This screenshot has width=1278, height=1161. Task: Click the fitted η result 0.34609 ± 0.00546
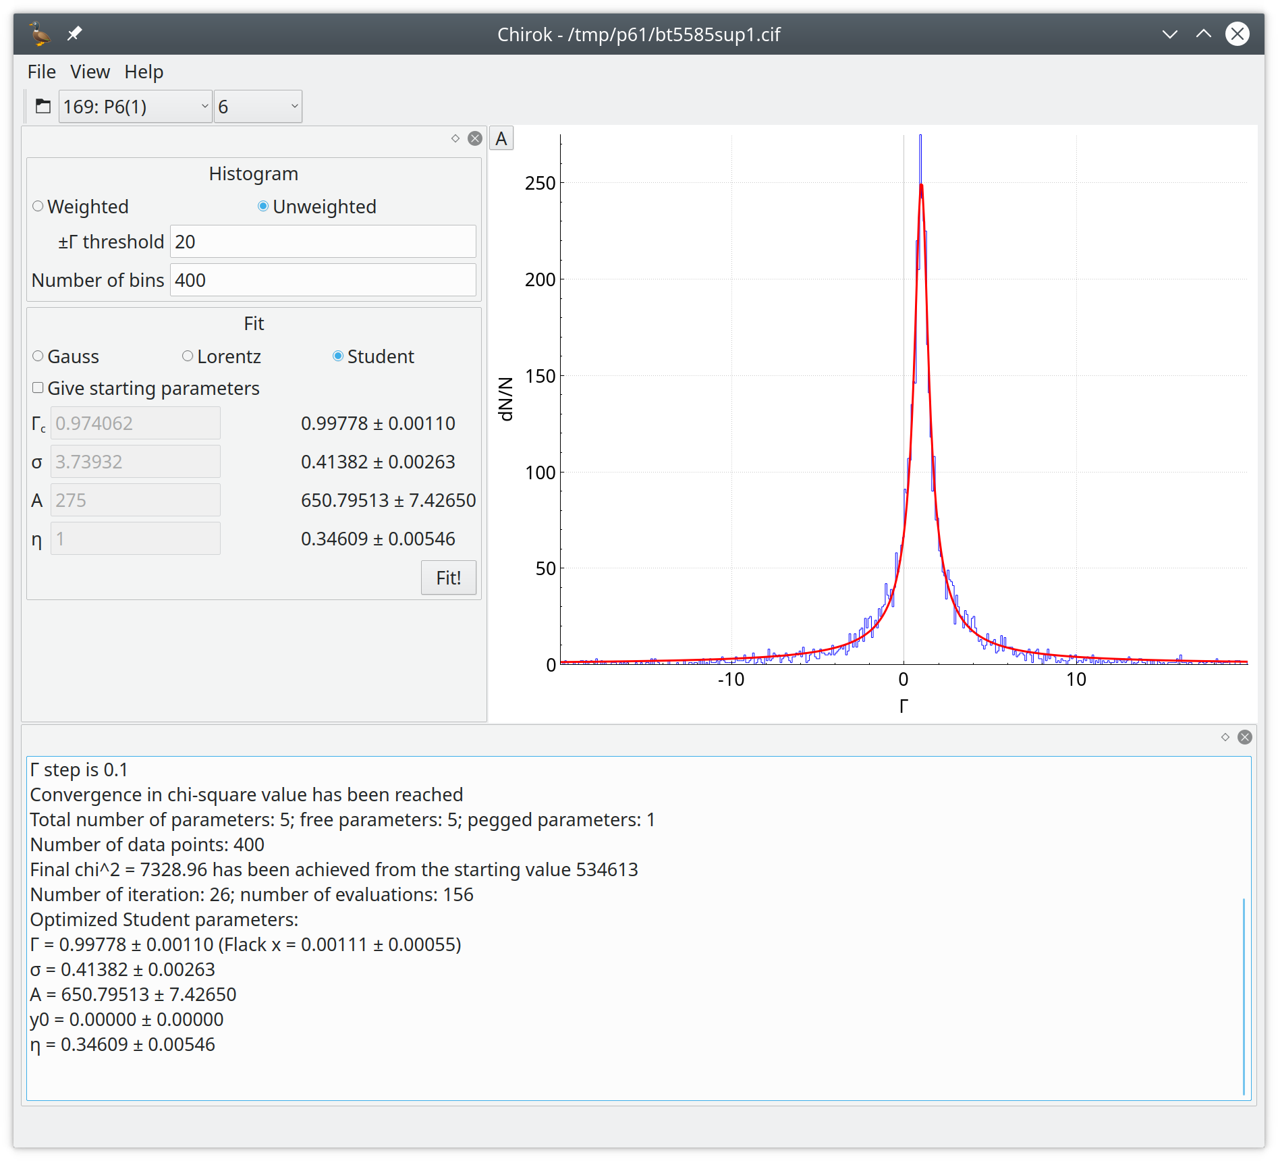(x=378, y=539)
